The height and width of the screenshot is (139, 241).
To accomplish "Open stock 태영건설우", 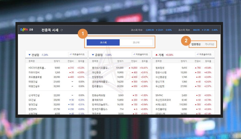I will (34, 86).
